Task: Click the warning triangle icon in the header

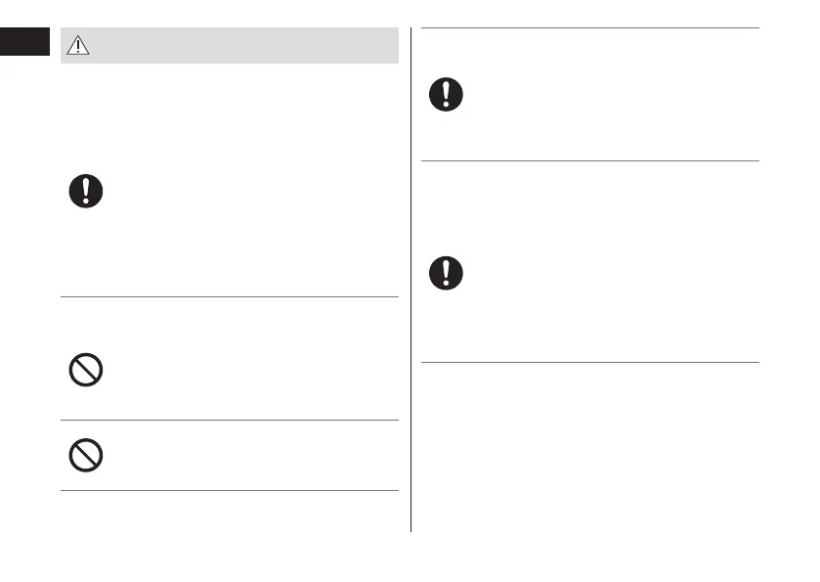Action: click(x=78, y=45)
